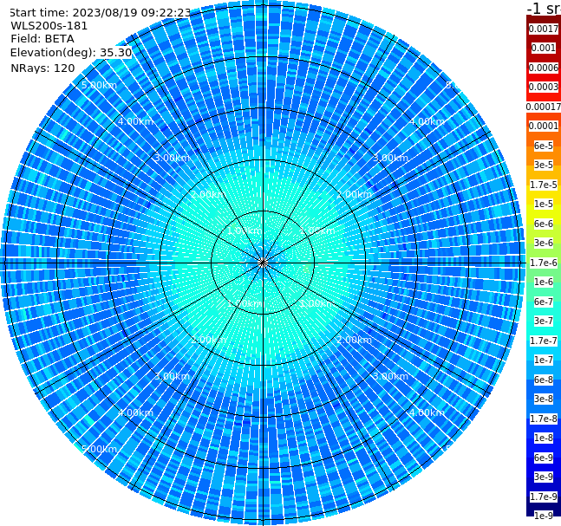Select the '0.0003' colorbar tick label

coord(544,87)
